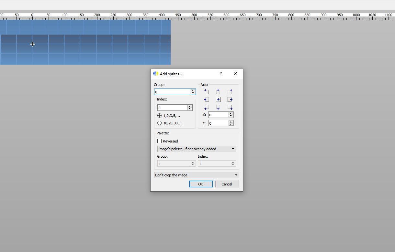Decrease the axis X value
The image size is (395, 252).
coord(231,116)
